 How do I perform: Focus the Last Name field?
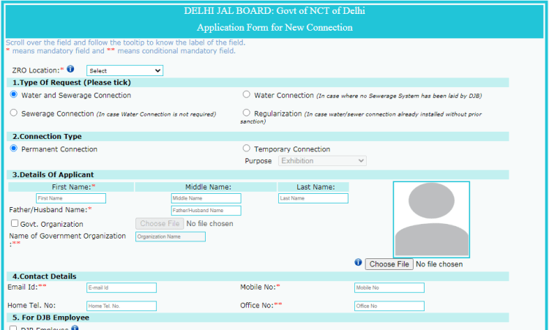(x=313, y=198)
